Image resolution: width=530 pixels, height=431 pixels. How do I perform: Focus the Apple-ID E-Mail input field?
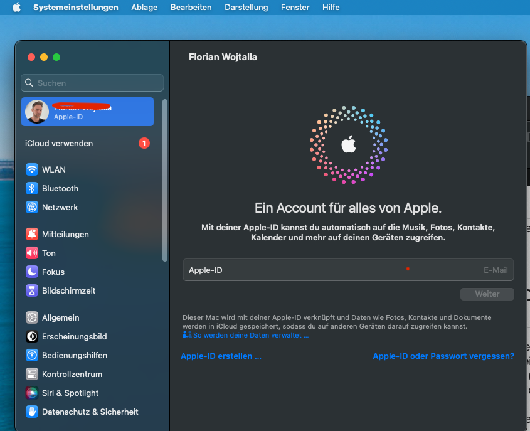tap(348, 270)
